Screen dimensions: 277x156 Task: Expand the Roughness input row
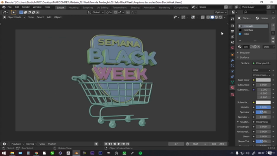click(238, 122)
